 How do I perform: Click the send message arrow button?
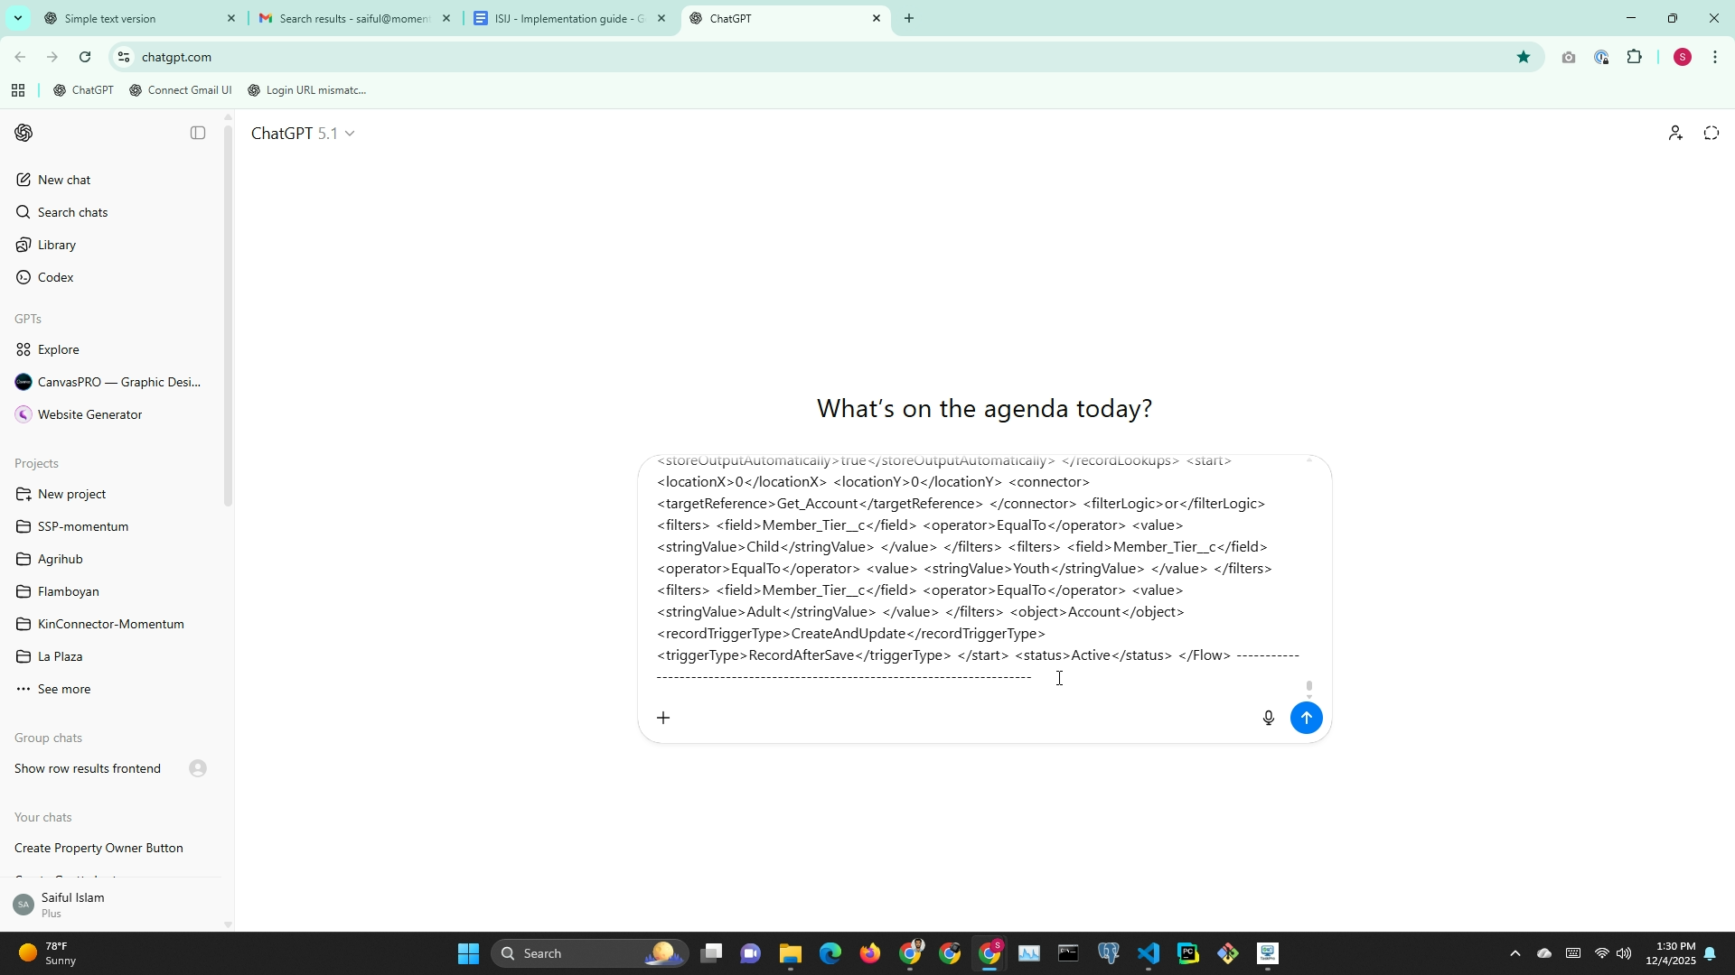(1306, 719)
